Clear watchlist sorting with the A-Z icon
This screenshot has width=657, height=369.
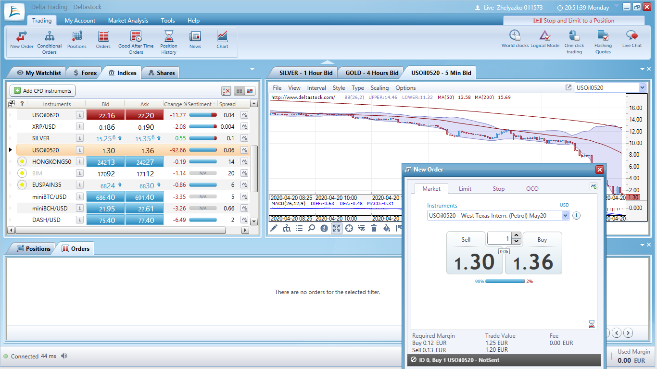[226, 91]
